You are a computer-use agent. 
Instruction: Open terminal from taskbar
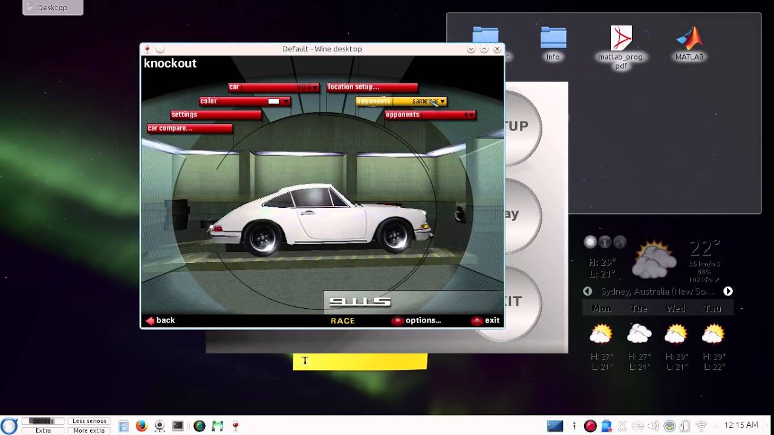(178, 426)
